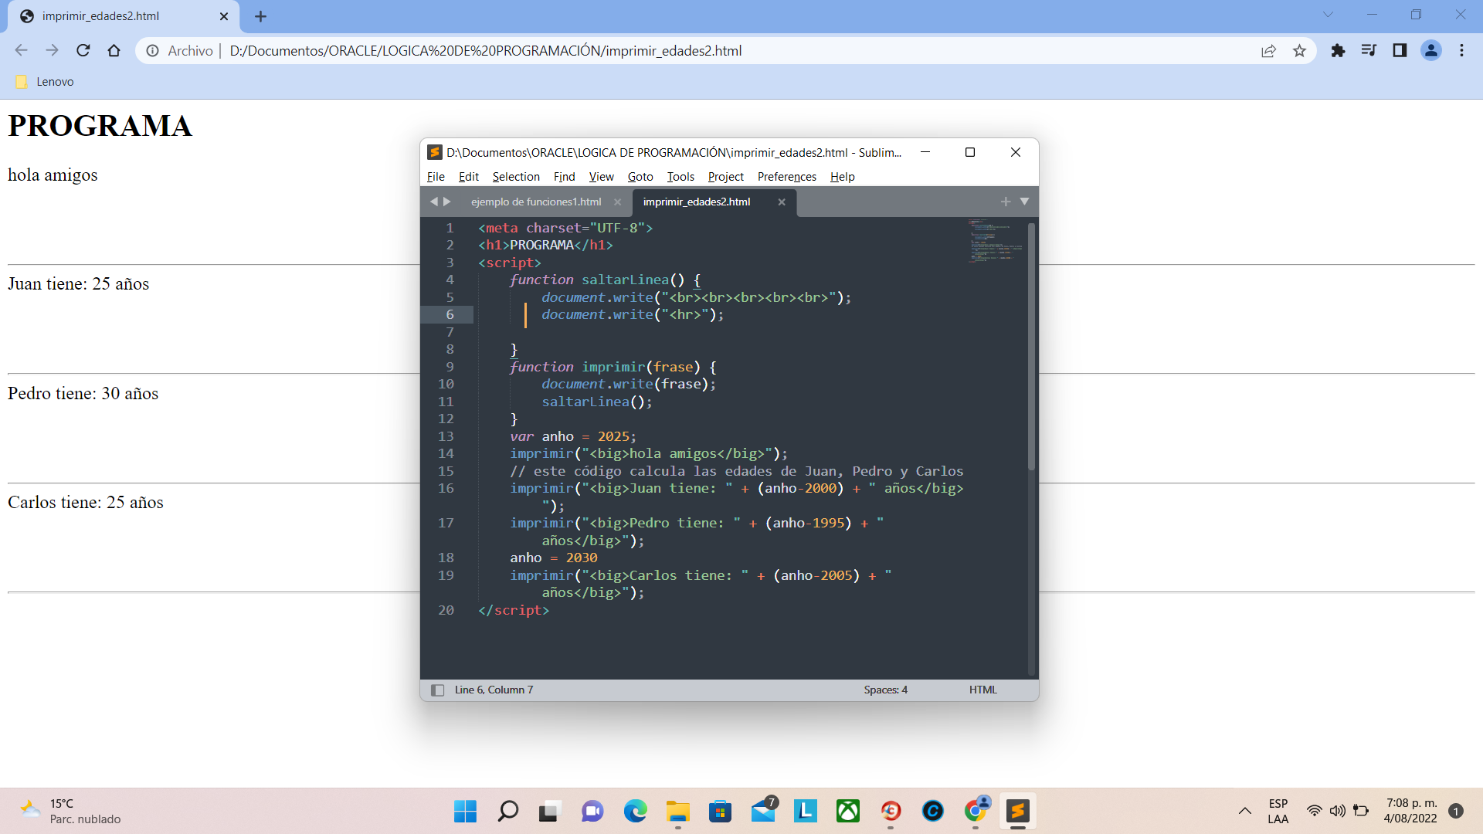
Task: Open the Selection menu
Action: click(516, 177)
